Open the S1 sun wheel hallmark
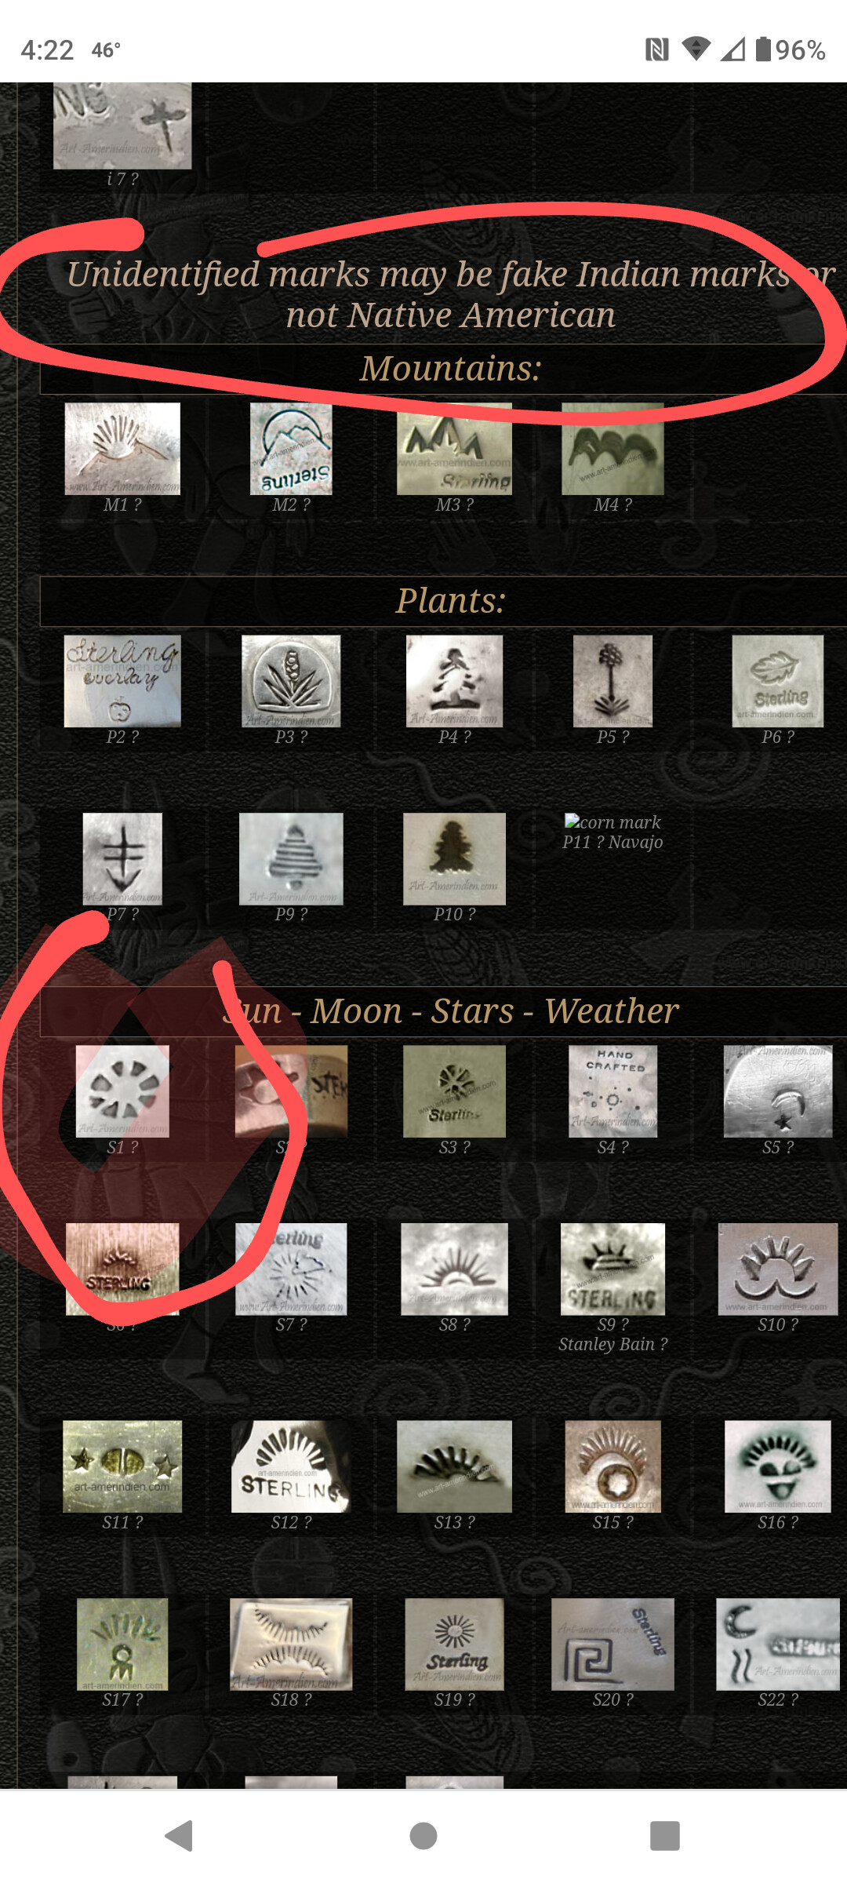 [122, 1091]
